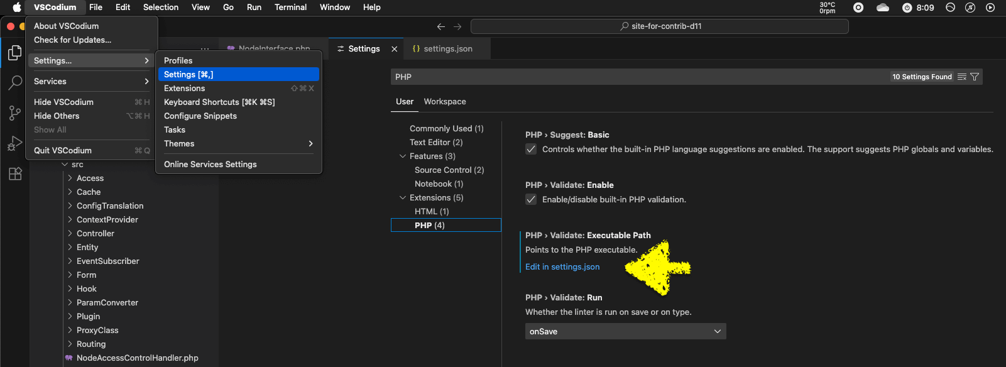This screenshot has height=367, width=1006.
Task: Toggle the PHP Suggest: Basic checkbox
Action: point(531,149)
